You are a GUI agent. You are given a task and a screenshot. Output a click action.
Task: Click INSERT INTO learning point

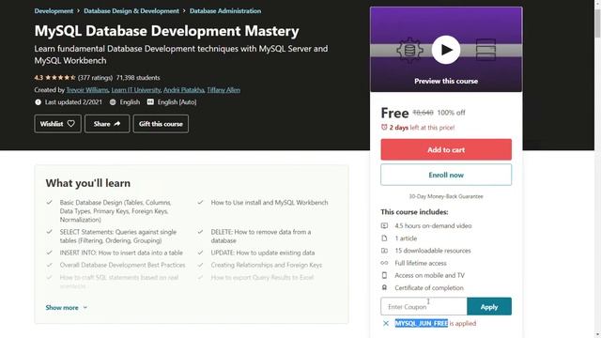coord(121,253)
